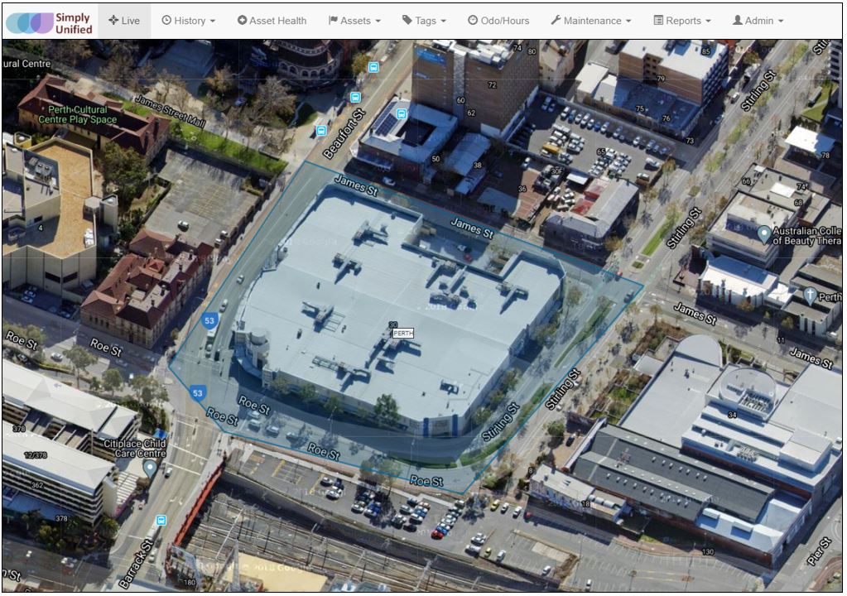847x596 pixels.
Task: Expand the Maintenance dropdown menu
Action: click(x=591, y=21)
